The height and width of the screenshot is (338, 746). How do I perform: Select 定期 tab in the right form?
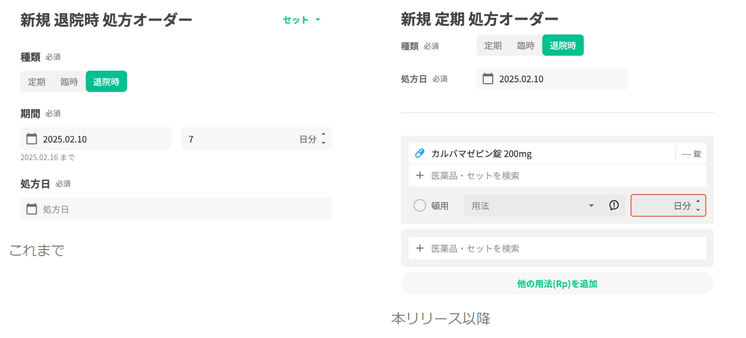[493, 45]
